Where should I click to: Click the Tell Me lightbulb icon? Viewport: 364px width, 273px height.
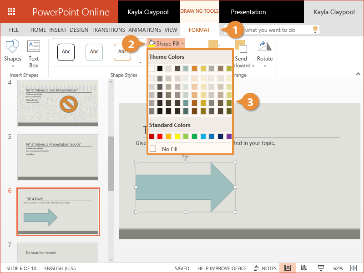[314, 30]
